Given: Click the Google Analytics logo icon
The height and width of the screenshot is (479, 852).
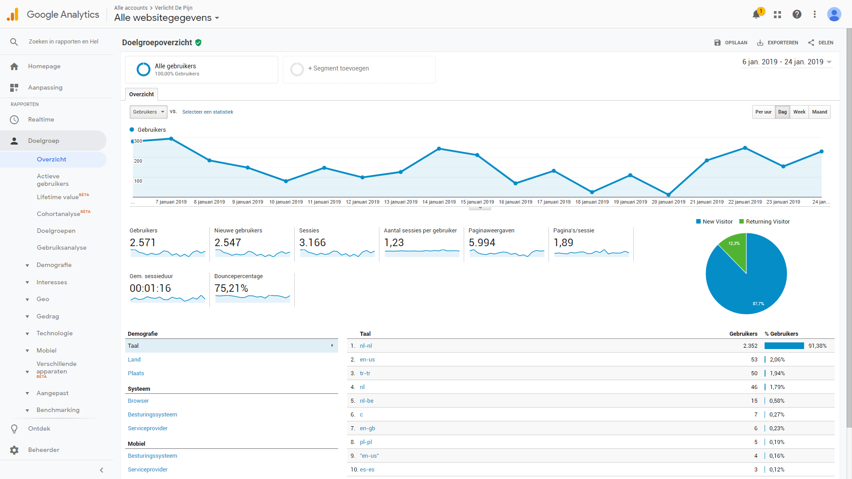Looking at the screenshot, I should (13, 15).
